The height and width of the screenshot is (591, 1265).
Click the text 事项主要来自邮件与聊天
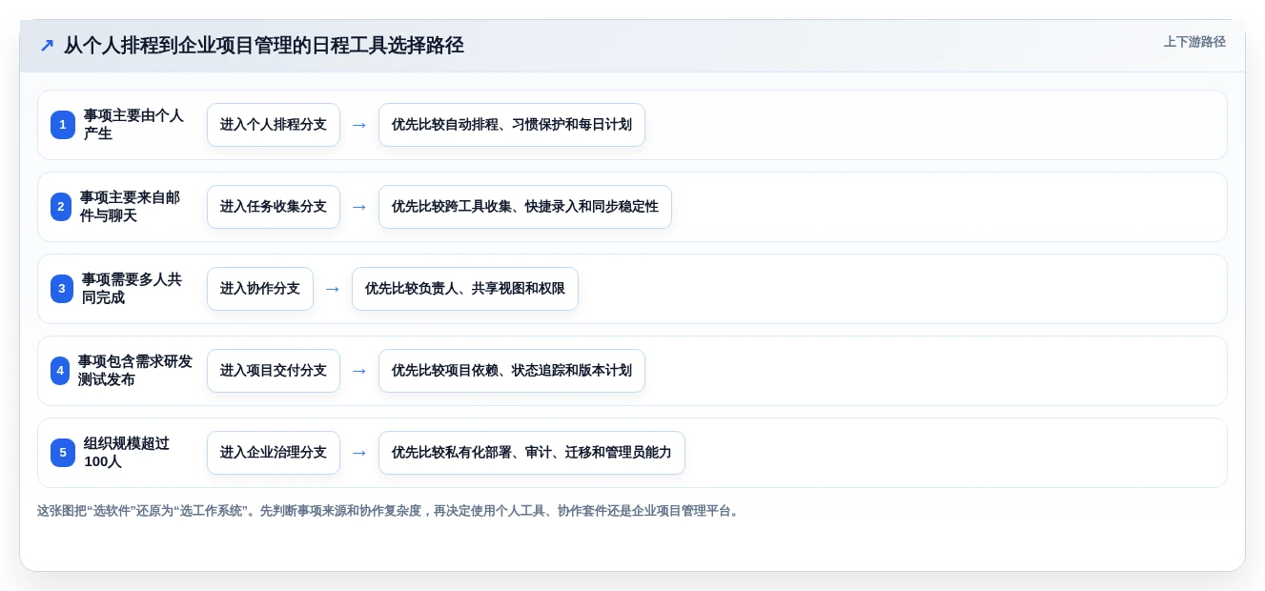click(130, 207)
